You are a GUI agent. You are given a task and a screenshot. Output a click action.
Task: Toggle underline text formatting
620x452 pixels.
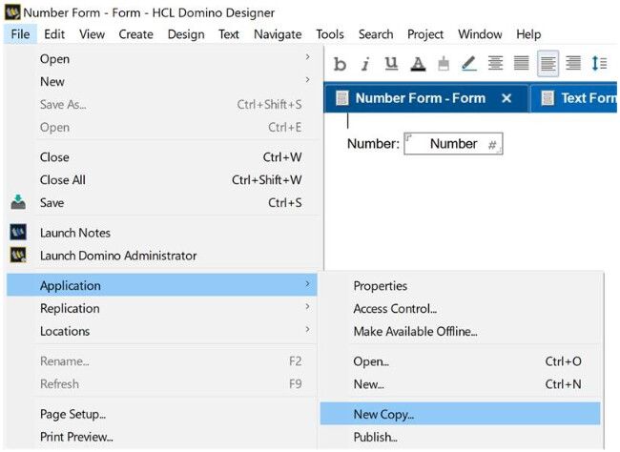pyautogui.click(x=391, y=63)
